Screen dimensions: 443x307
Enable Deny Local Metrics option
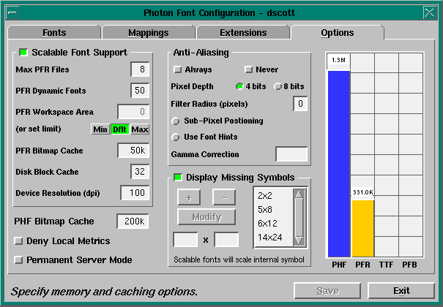tap(19, 241)
